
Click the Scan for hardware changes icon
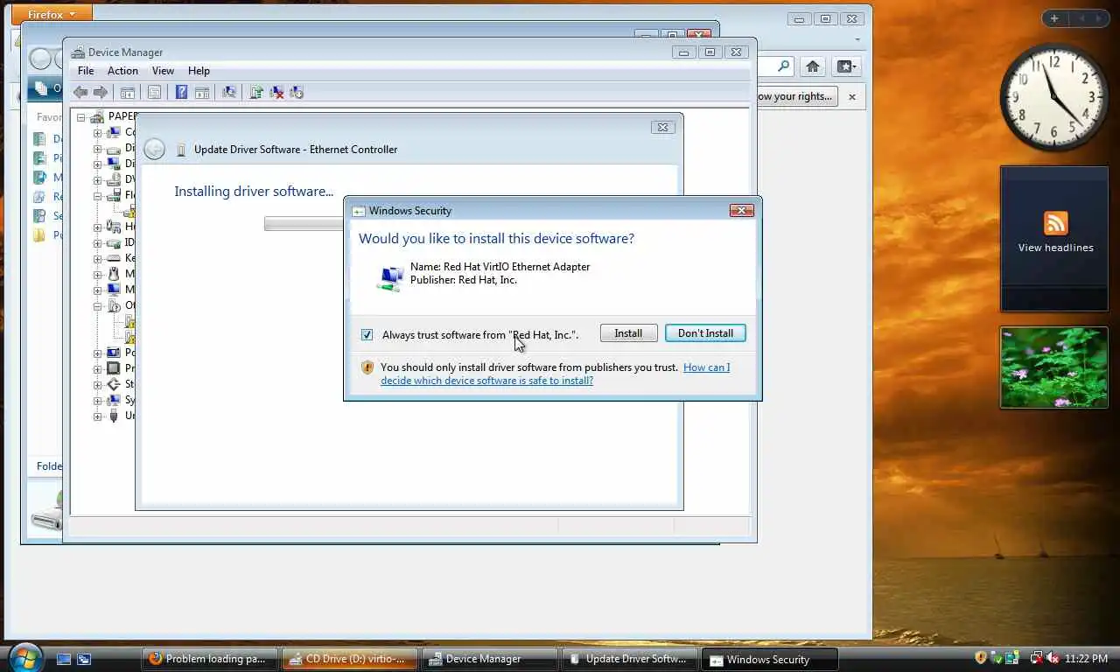pyautogui.click(x=229, y=92)
